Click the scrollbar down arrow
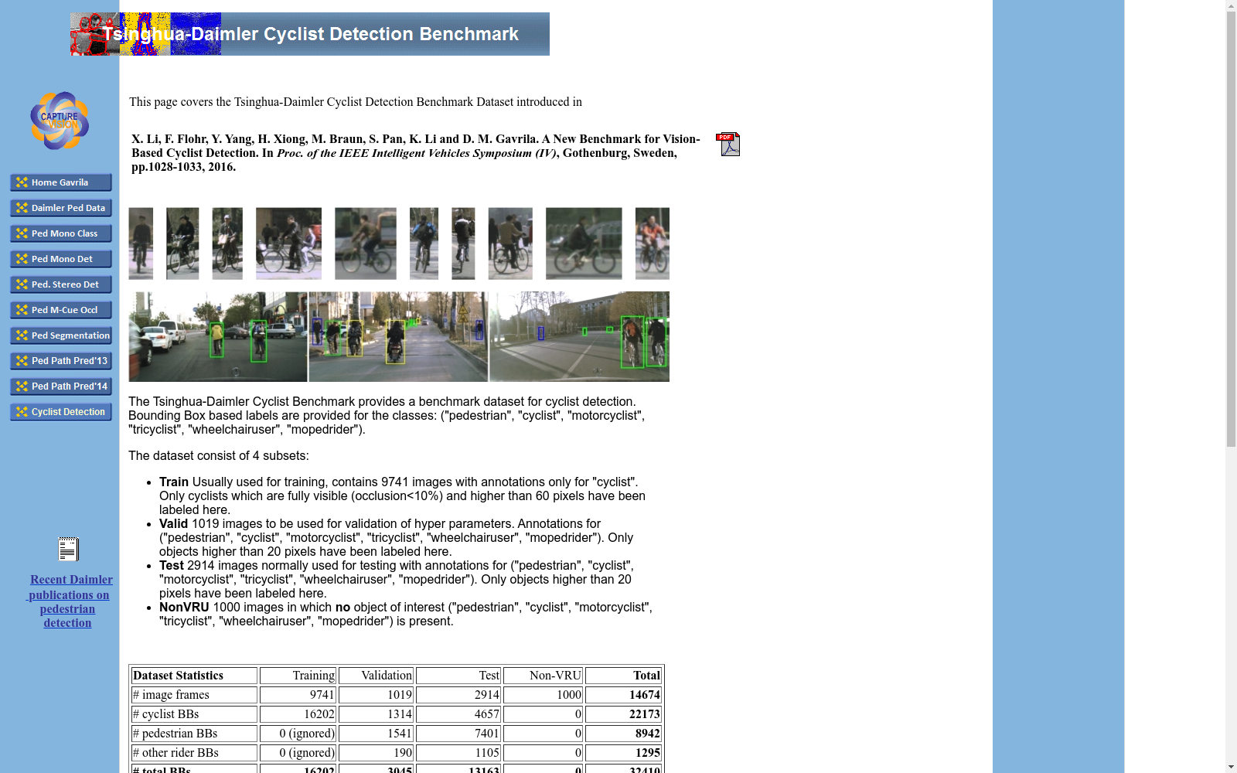 tap(1231, 767)
